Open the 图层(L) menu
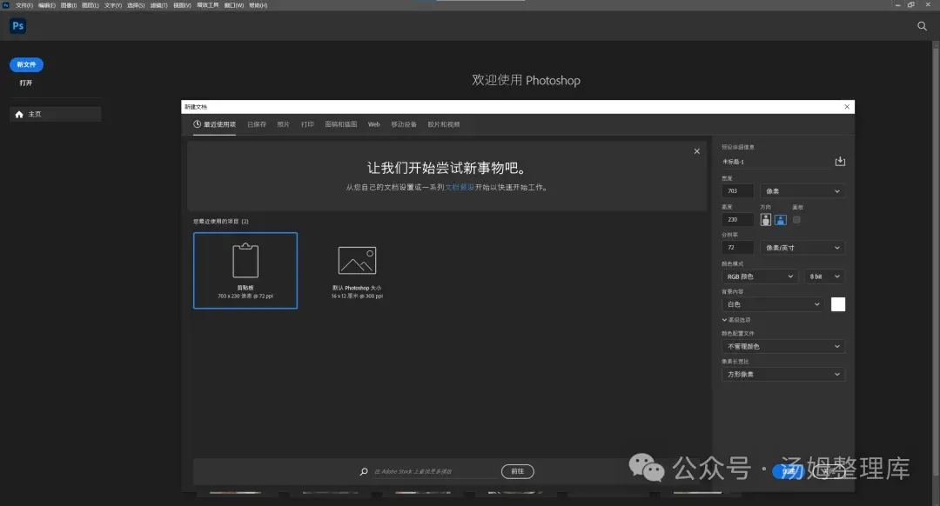 91,5
